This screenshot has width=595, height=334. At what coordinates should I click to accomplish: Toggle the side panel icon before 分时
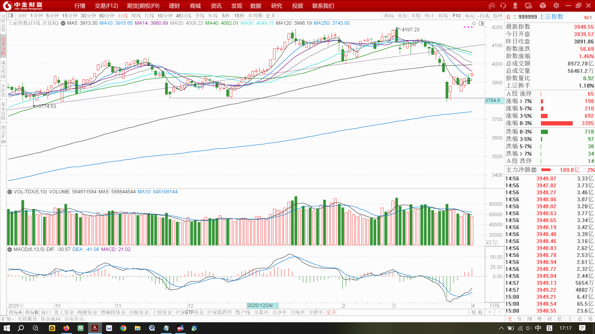coord(11,15)
